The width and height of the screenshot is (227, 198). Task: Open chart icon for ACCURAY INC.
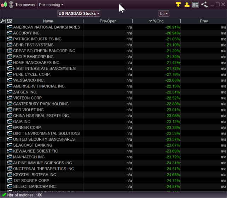pyautogui.click(x=10, y=33)
